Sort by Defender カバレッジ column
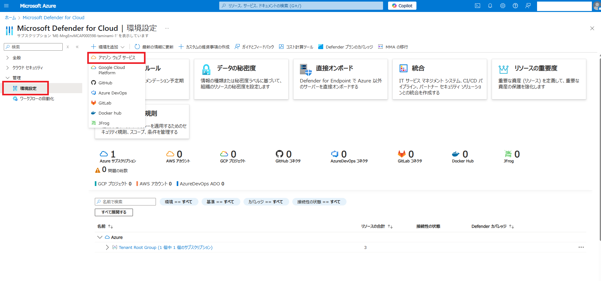This screenshot has width=601, height=281. tap(493, 226)
